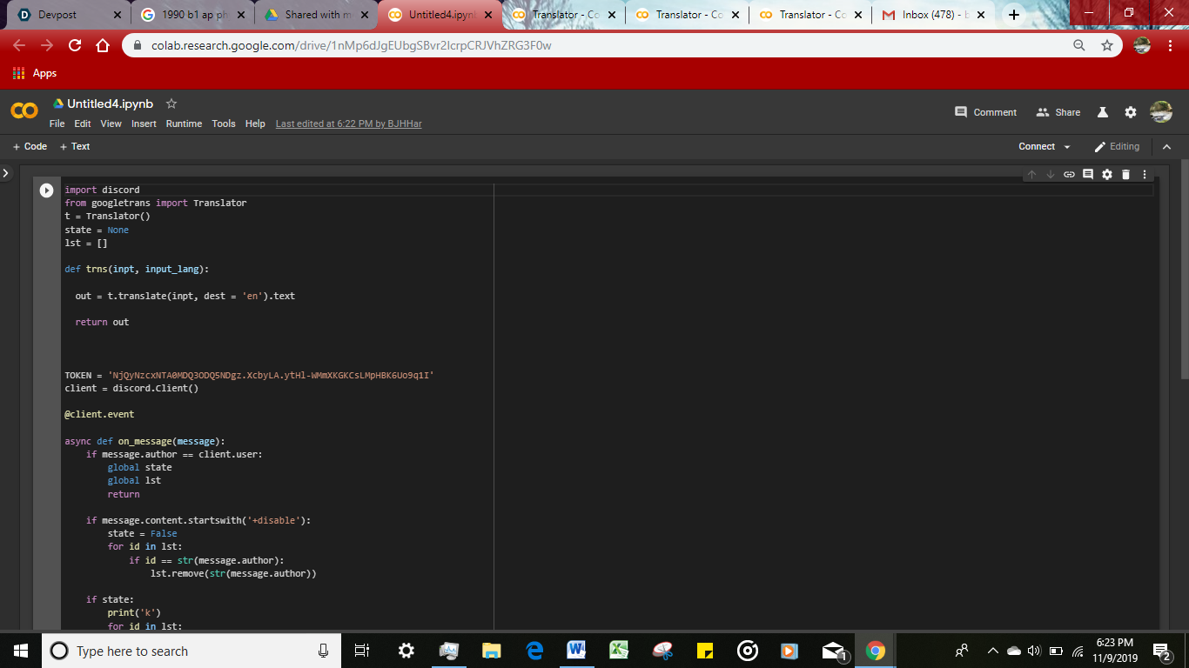Open Task View on the taskbar
This screenshot has width=1189, height=668.
click(363, 651)
